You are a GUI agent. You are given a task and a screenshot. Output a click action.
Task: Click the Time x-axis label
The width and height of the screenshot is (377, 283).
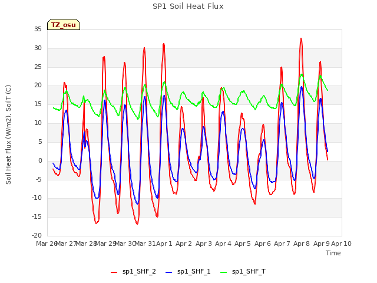333,253
